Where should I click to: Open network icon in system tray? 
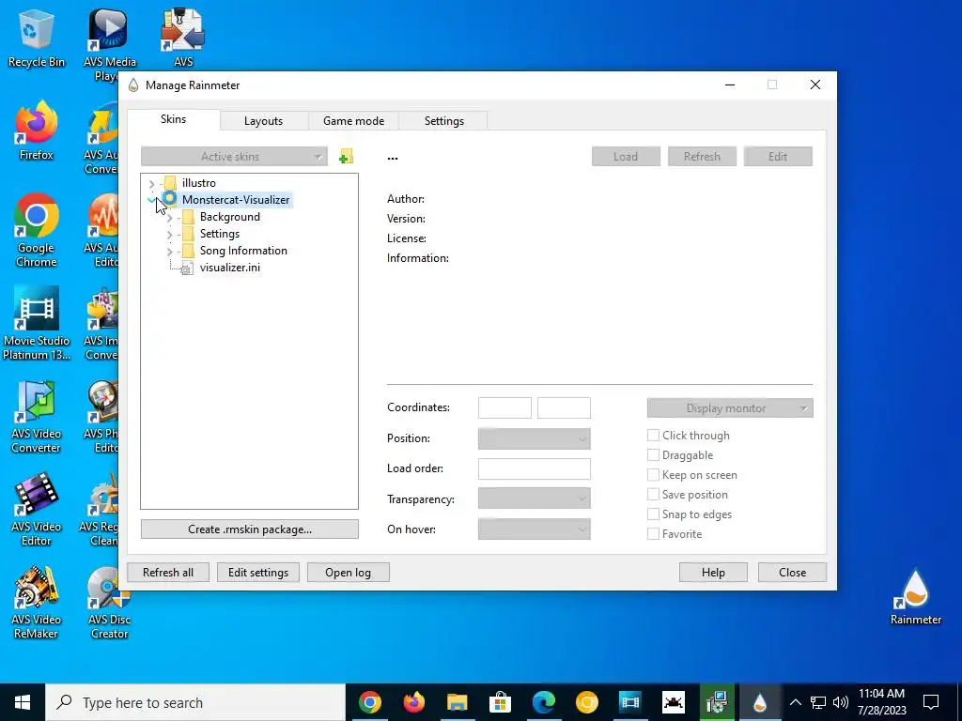(x=818, y=702)
